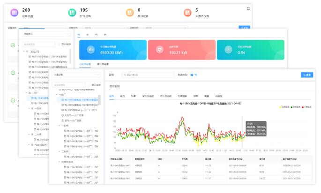Toggle the yellow A相电流 legend swatch

[x=280, y=107]
